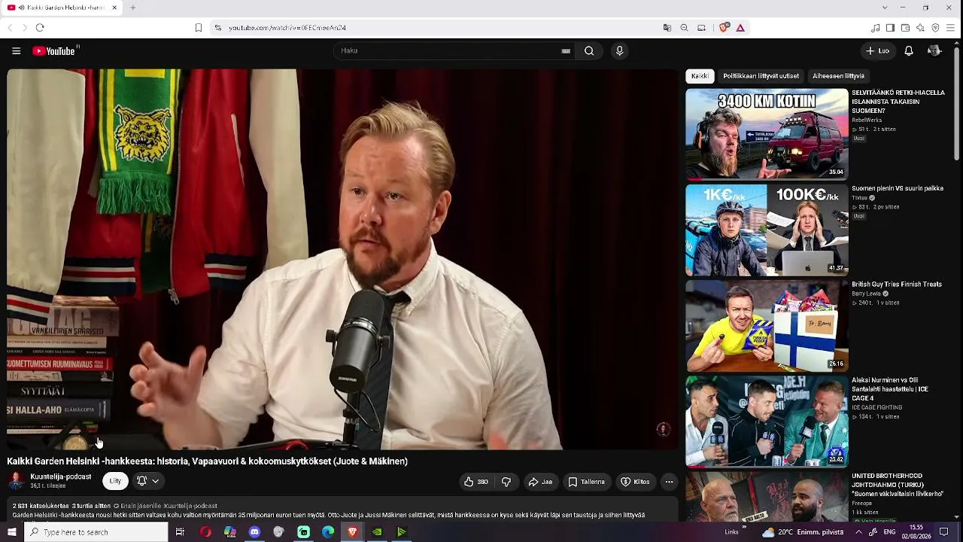Open the on-screen keyboard in the search box
This screenshot has height=542, width=963.
coord(566,51)
